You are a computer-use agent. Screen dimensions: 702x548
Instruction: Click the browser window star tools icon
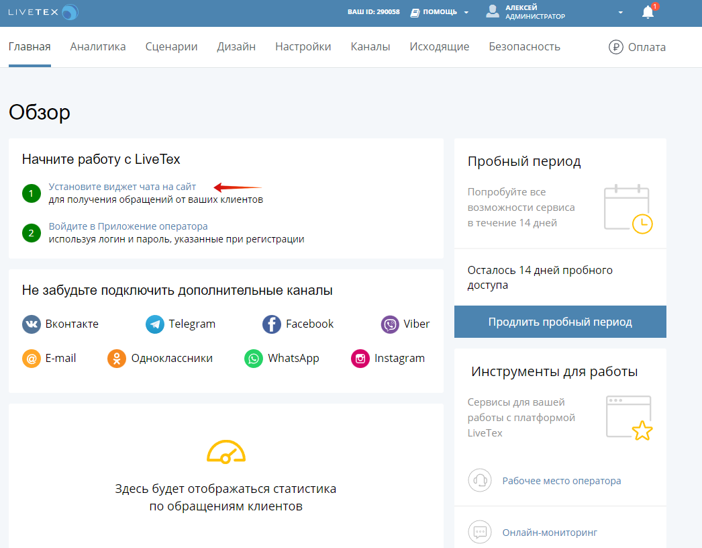pos(629,418)
